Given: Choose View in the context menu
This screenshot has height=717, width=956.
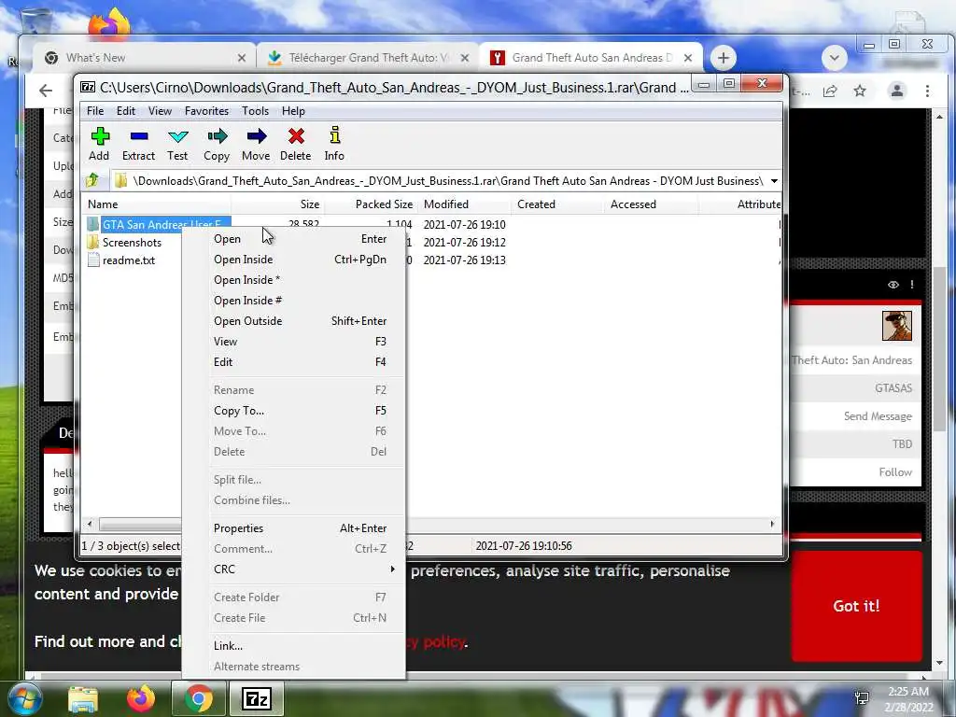Looking at the screenshot, I should 294,342.
